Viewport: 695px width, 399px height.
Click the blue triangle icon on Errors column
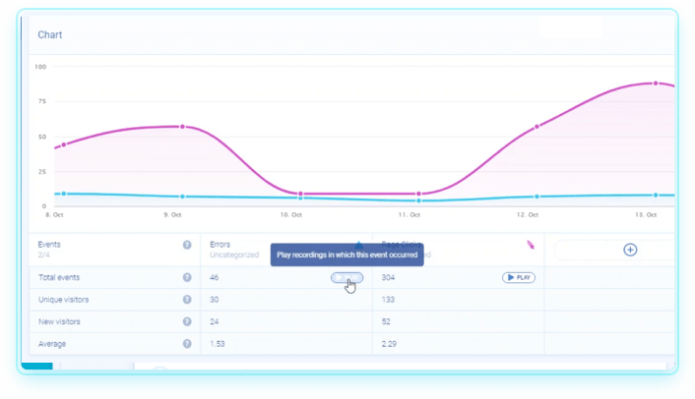(359, 244)
